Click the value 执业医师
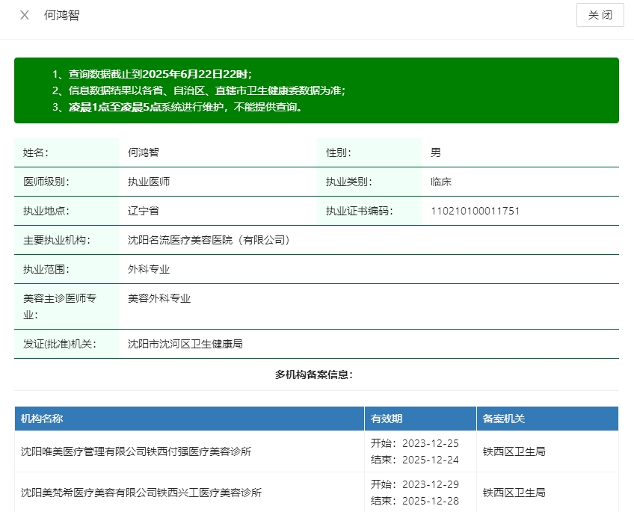 149,182
